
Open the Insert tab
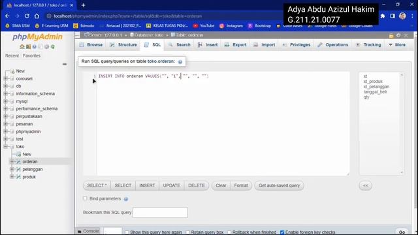[x=208, y=45]
